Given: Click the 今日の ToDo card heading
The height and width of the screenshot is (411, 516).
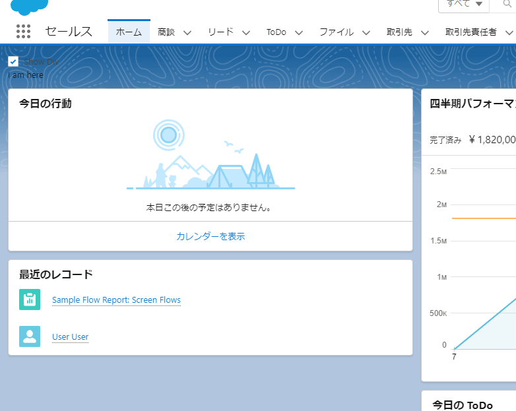Looking at the screenshot, I should pos(463,405).
